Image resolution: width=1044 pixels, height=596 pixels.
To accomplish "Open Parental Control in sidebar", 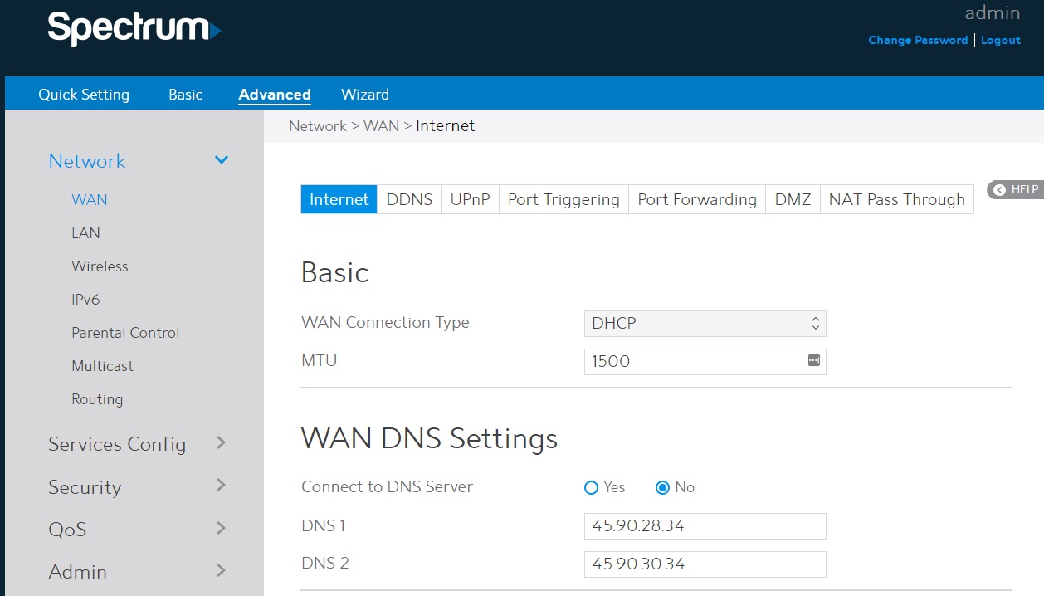I will coord(125,333).
